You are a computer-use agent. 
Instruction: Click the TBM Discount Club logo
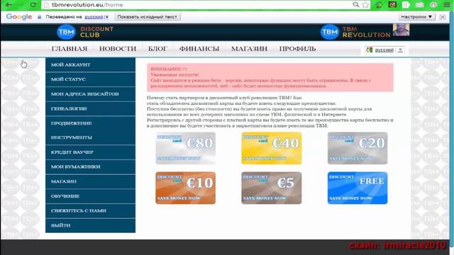pos(85,32)
